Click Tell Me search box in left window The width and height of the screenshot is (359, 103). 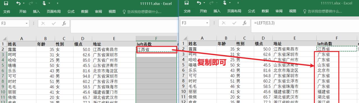(x=142, y=12)
